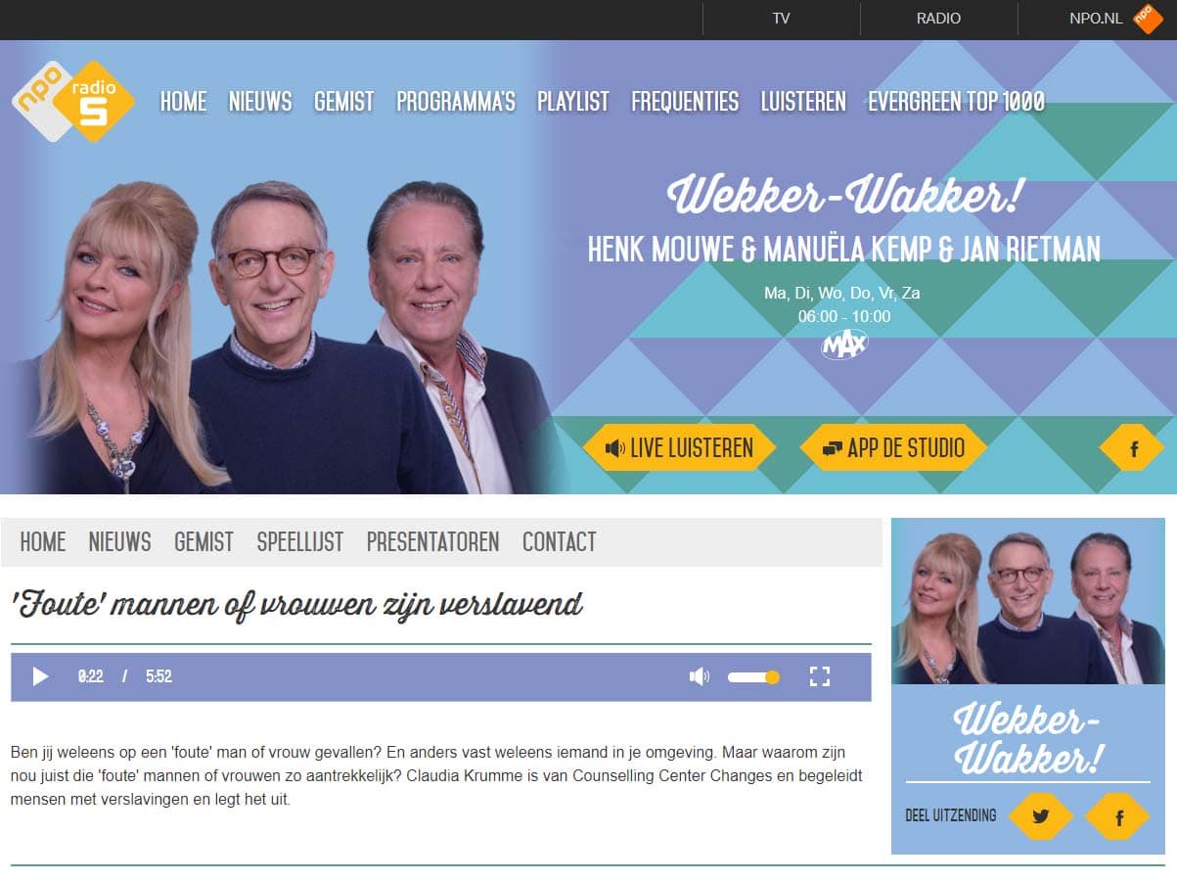Click the MAX broadcaster logo
The height and width of the screenshot is (881, 1177).
point(844,345)
